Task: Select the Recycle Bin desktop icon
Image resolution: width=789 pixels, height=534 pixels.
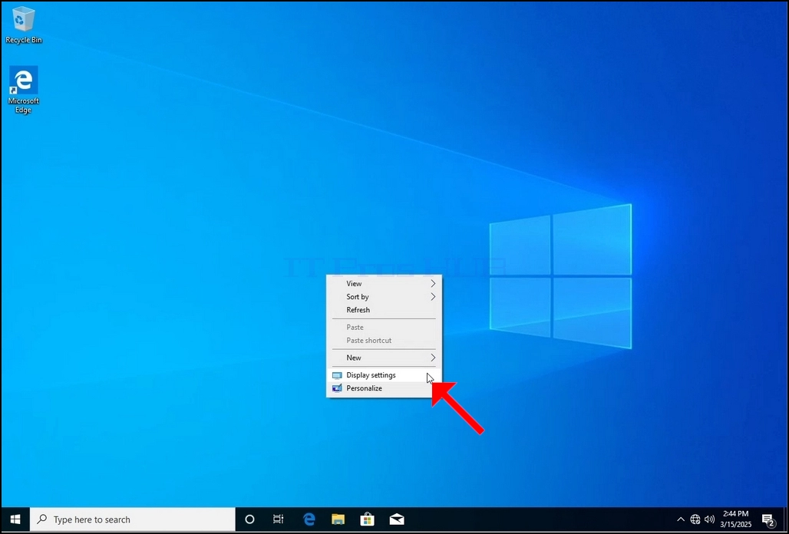Action: [23, 25]
